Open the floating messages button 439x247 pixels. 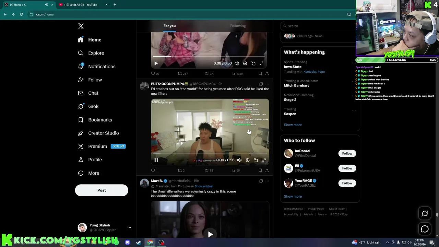[x=425, y=229]
